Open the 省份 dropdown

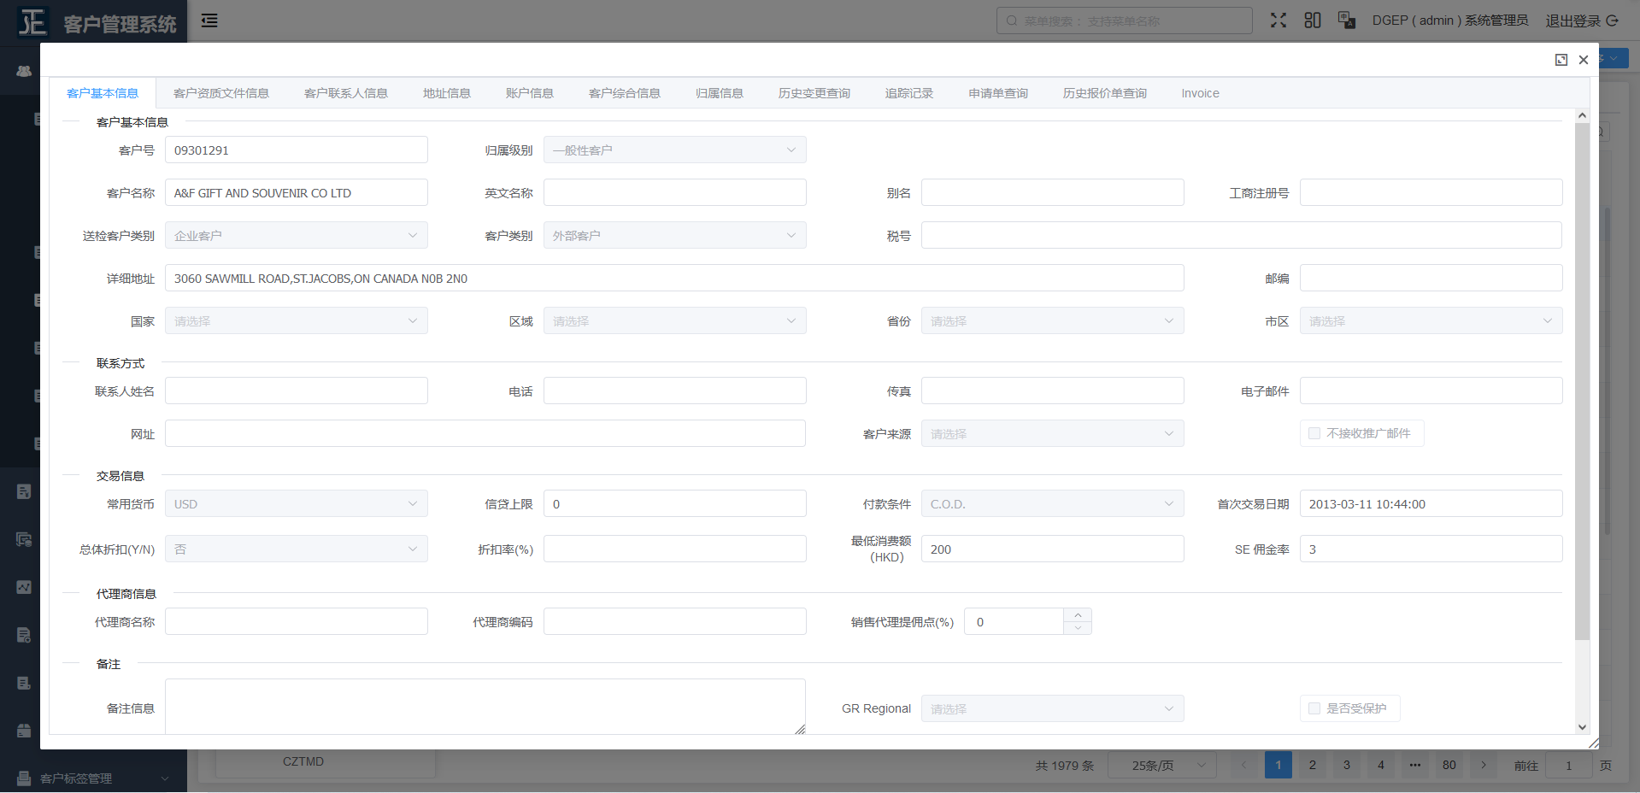[1053, 320]
